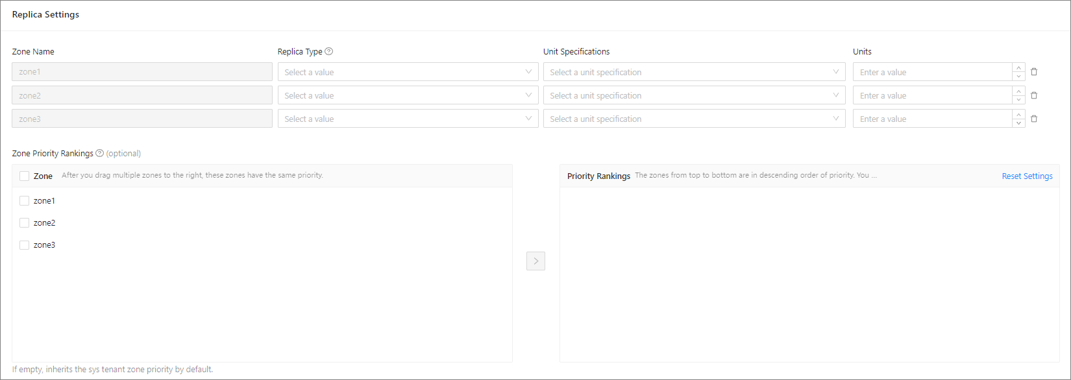This screenshot has width=1071, height=380.
Task: Click the Reset Settings link
Action: point(1027,176)
